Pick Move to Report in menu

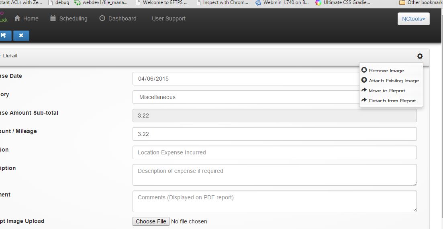tap(386, 91)
